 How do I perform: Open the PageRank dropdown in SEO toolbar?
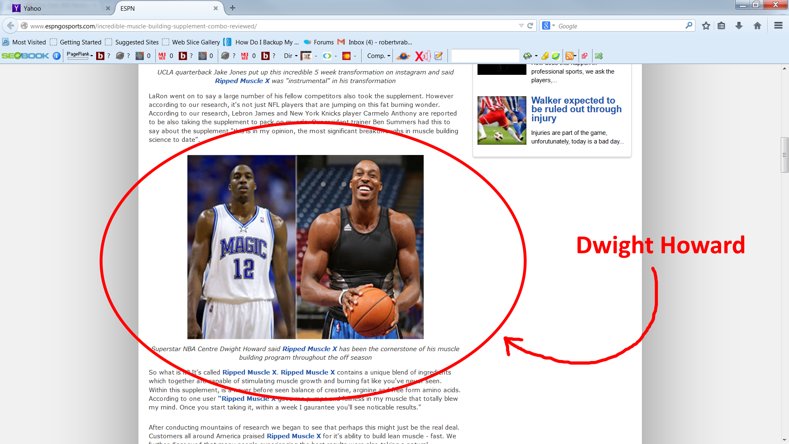[x=80, y=55]
